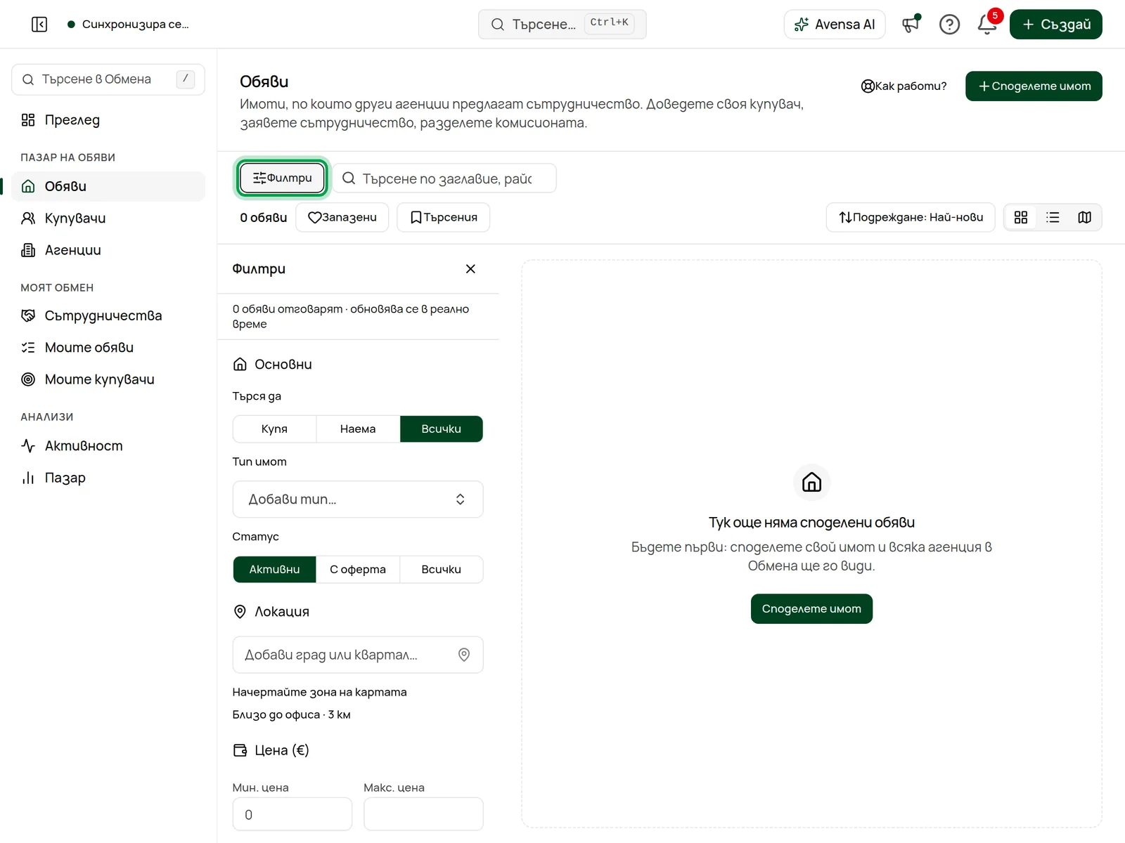Screen dimensions: 1125x843
Task: Click Сподели имот button in header
Action: 1034,86
